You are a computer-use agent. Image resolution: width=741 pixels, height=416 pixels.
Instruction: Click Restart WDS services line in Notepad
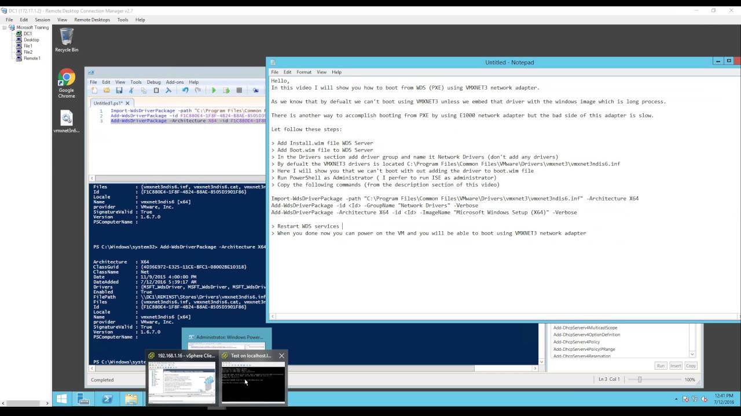pyautogui.click(x=305, y=226)
